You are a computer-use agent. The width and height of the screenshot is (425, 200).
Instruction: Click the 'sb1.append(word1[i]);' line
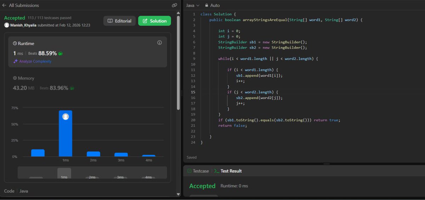coord(260,75)
